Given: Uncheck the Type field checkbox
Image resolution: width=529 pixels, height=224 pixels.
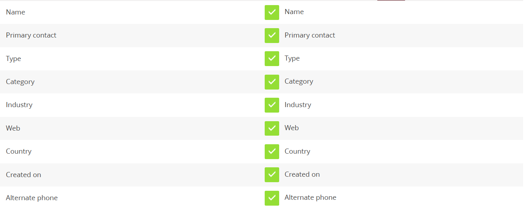Looking at the screenshot, I should pos(272,59).
